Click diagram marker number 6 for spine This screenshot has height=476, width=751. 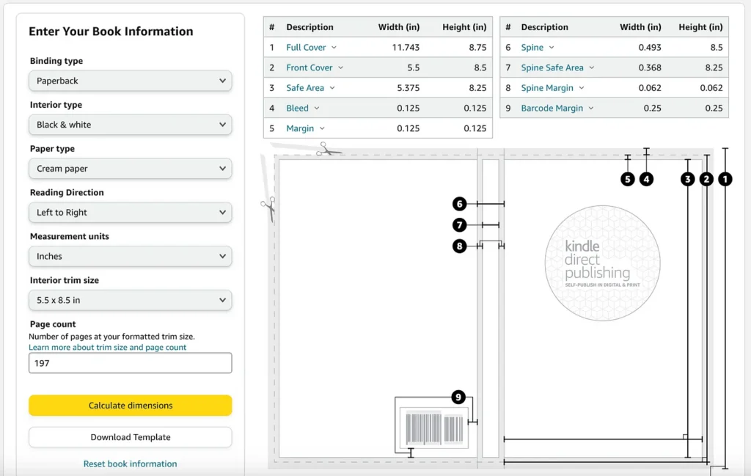pyautogui.click(x=459, y=204)
